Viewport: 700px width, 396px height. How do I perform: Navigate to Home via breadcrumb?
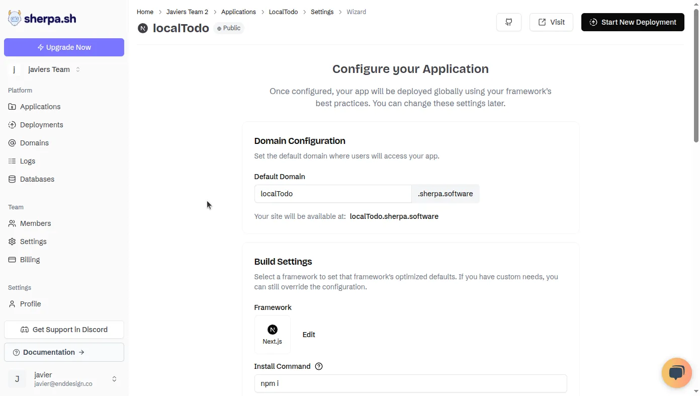click(x=145, y=12)
